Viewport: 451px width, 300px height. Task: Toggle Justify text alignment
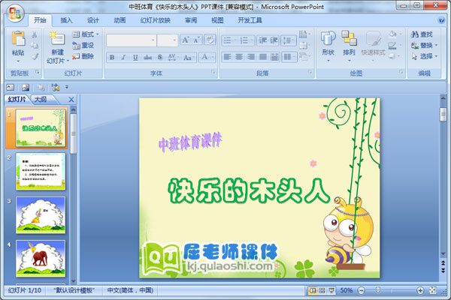(x=262, y=57)
